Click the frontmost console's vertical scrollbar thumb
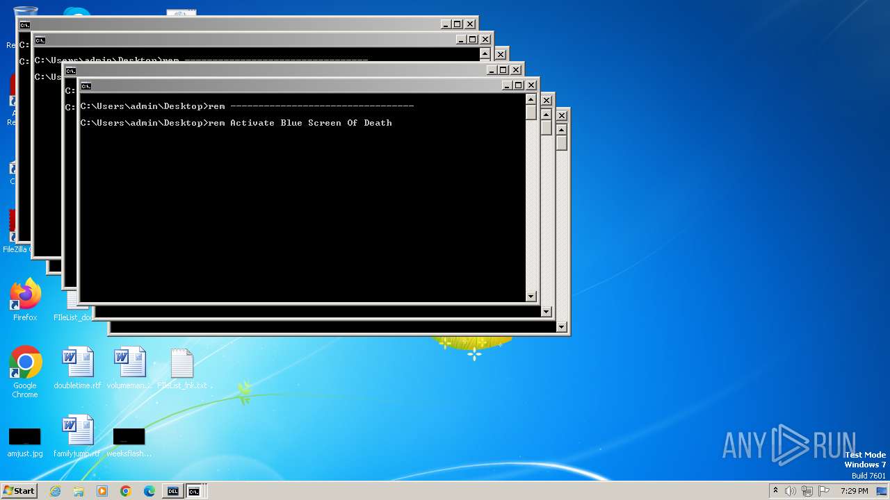Screen dimensions: 890x500 [x=531, y=112]
